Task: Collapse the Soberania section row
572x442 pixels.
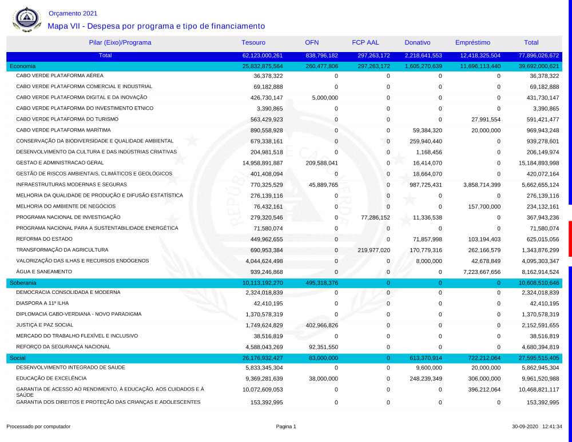Action: (x=23, y=282)
